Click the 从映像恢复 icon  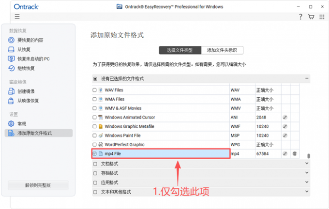coord(11,101)
